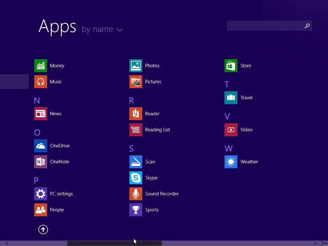328x246 pixels.
Task: Open the Photos app icon
Action: tap(136, 66)
